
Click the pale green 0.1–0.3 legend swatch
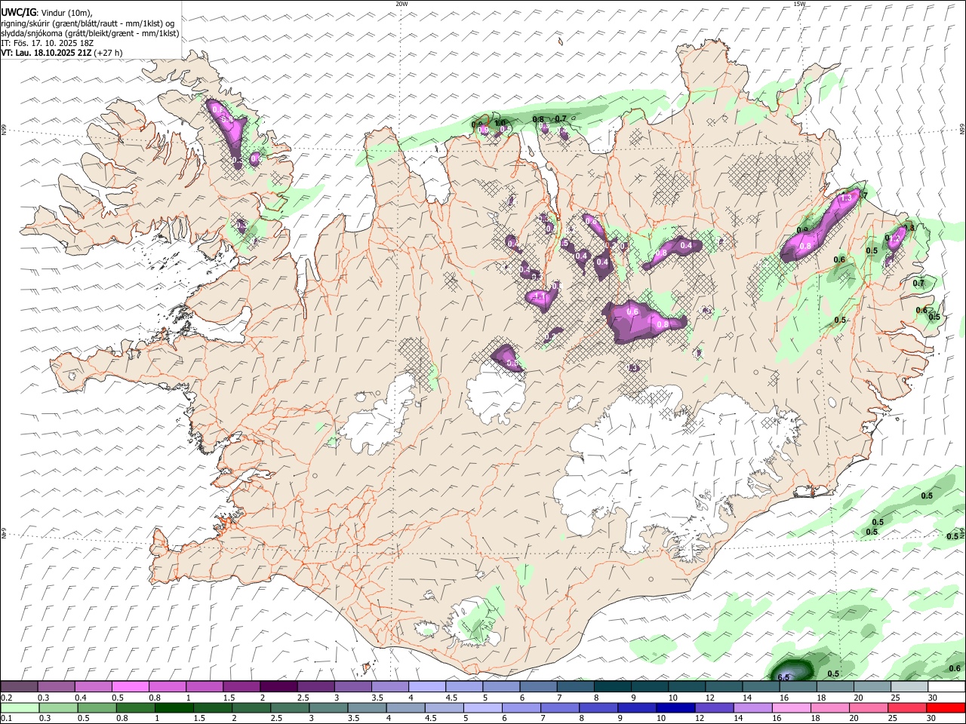pos(19,707)
